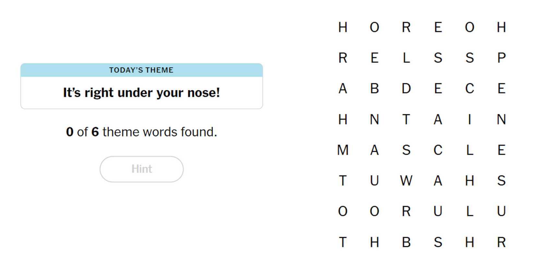
Task: Tap the T in the bottom-left corner
Action: [343, 242]
